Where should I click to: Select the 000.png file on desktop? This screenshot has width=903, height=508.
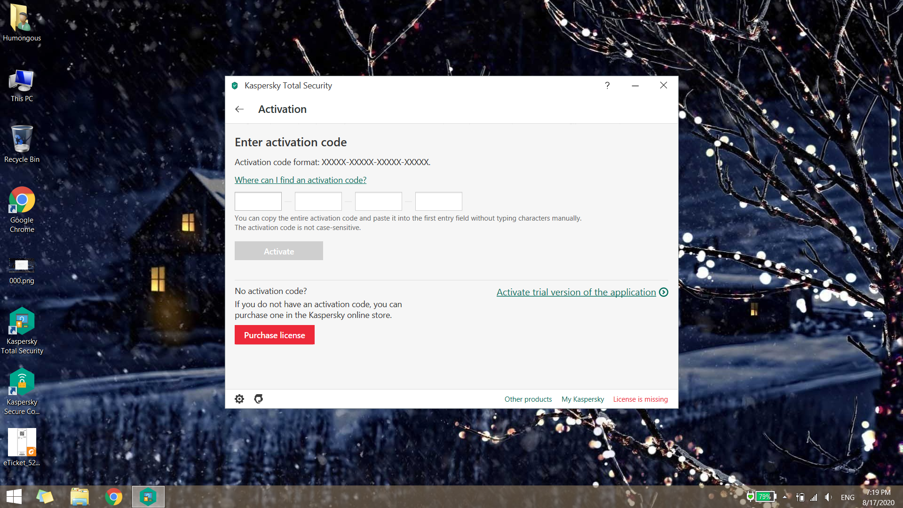pyautogui.click(x=22, y=271)
